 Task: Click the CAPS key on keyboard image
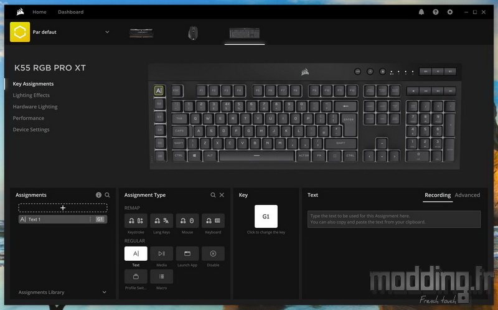coord(180,131)
